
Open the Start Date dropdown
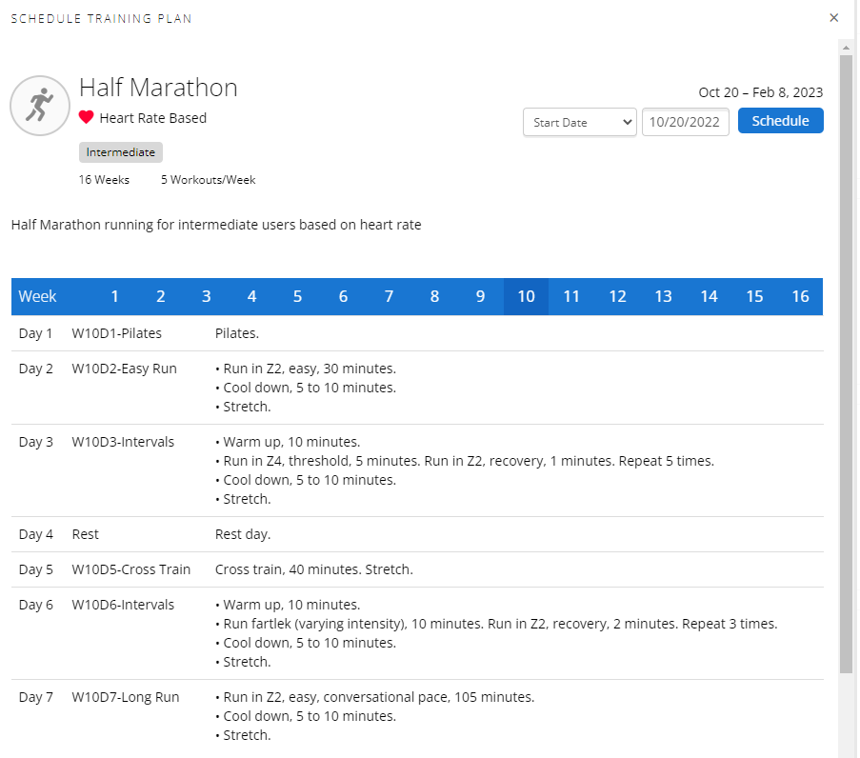point(579,122)
